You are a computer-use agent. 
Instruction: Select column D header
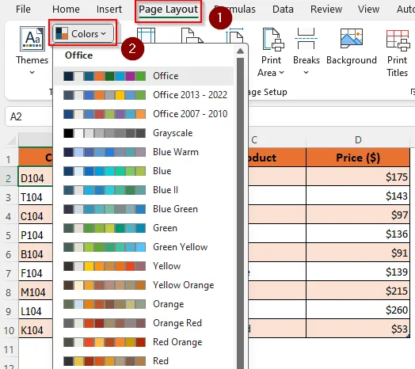(358, 140)
